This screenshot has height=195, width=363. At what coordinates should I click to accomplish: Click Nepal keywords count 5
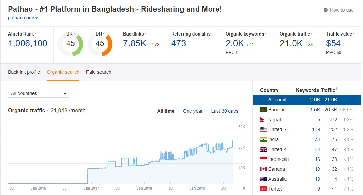pyautogui.click(x=319, y=120)
